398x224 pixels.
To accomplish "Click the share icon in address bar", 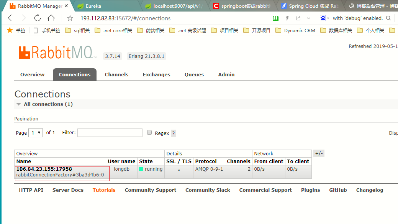I will [x=298, y=18].
